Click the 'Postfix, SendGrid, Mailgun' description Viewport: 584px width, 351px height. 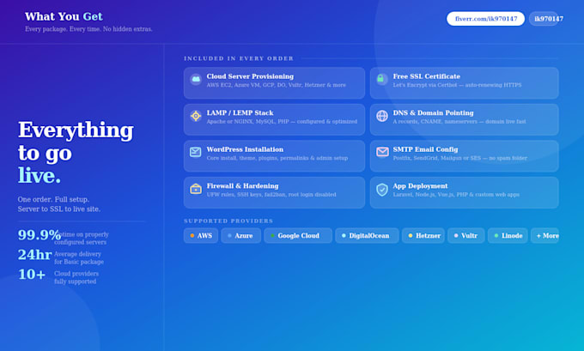pos(460,158)
